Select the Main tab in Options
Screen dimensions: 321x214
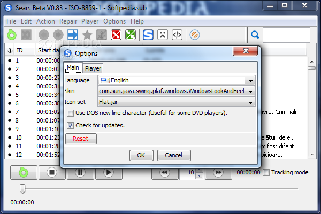(x=73, y=68)
